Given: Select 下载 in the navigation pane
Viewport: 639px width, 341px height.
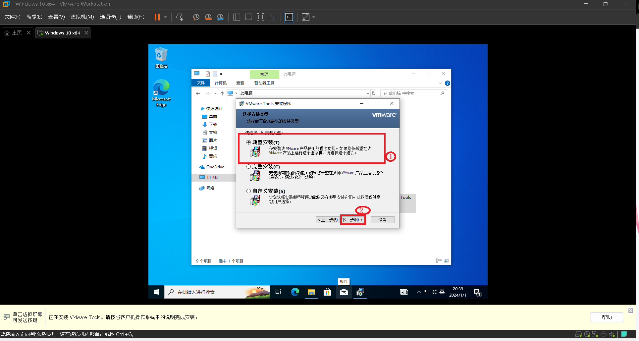Looking at the screenshot, I should [213, 124].
